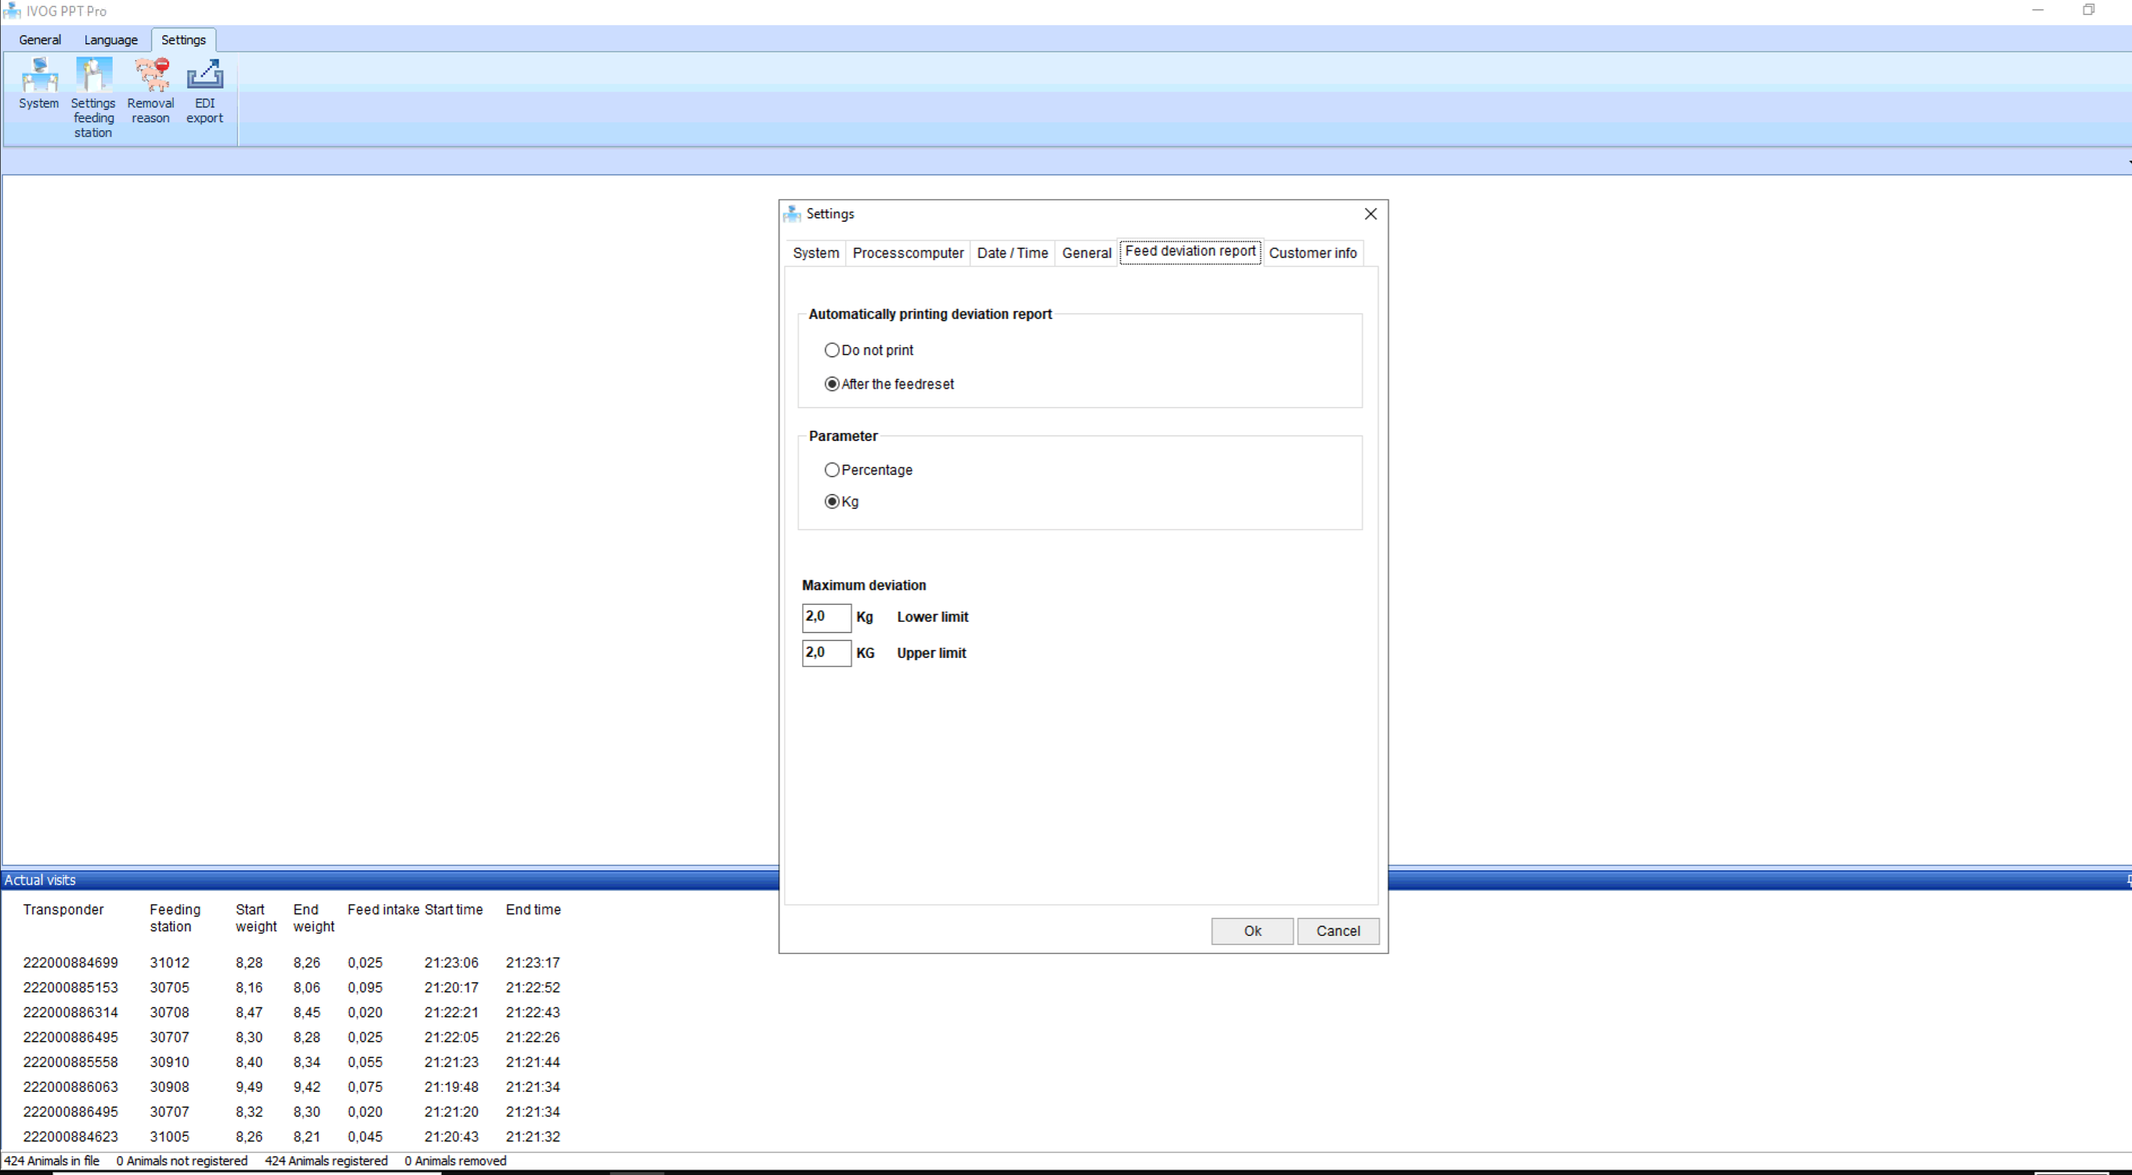Click the Start time column header
This screenshot has width=2132, height=1175.
click(454, 909)
